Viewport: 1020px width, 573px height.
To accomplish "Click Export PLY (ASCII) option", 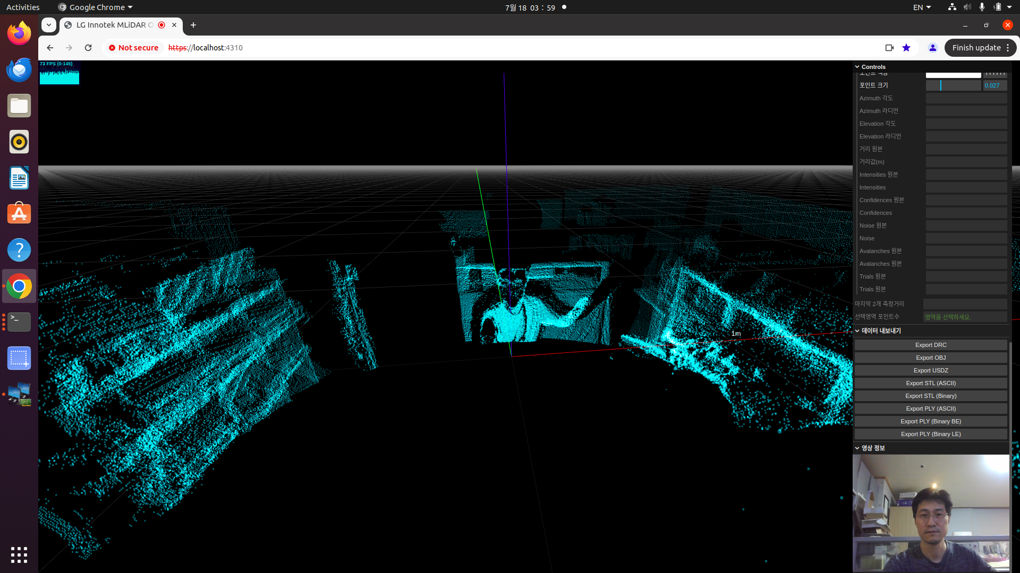I will (930, 408).
